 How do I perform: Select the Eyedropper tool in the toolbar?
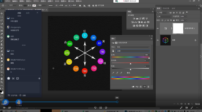2,34
